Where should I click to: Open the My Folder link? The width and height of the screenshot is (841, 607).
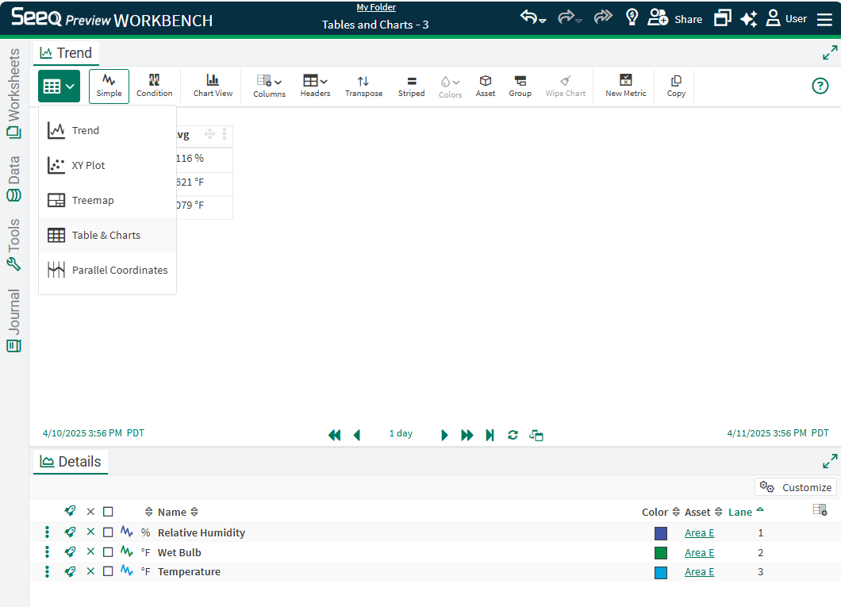pos(375,8)
